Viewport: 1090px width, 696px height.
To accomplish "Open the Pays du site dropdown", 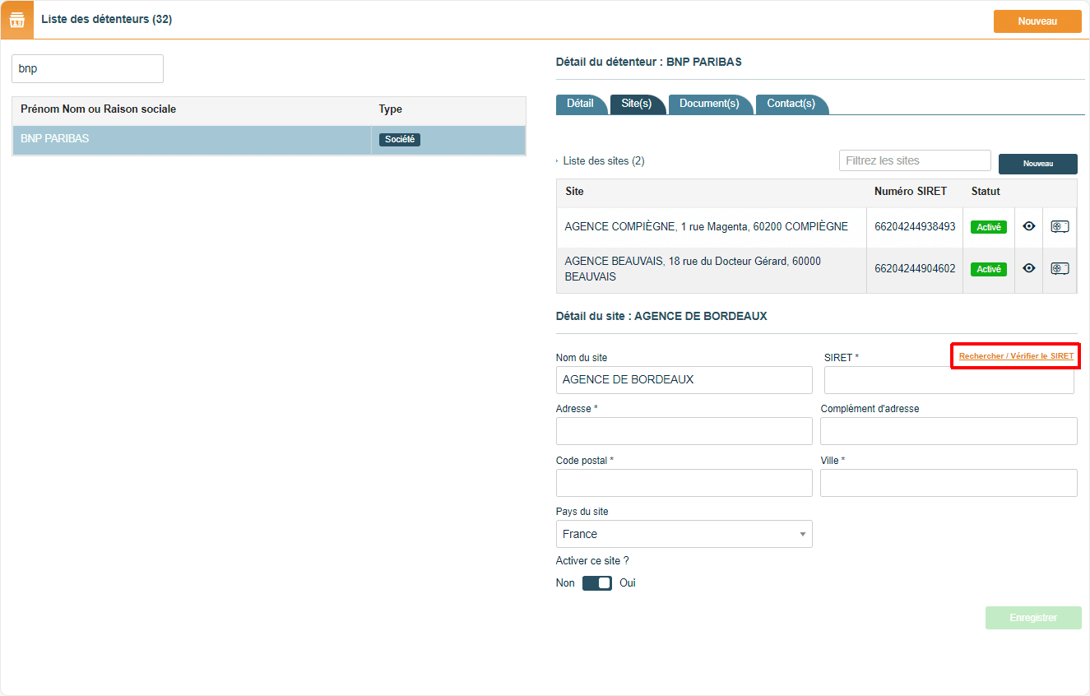I will (684, 534).
